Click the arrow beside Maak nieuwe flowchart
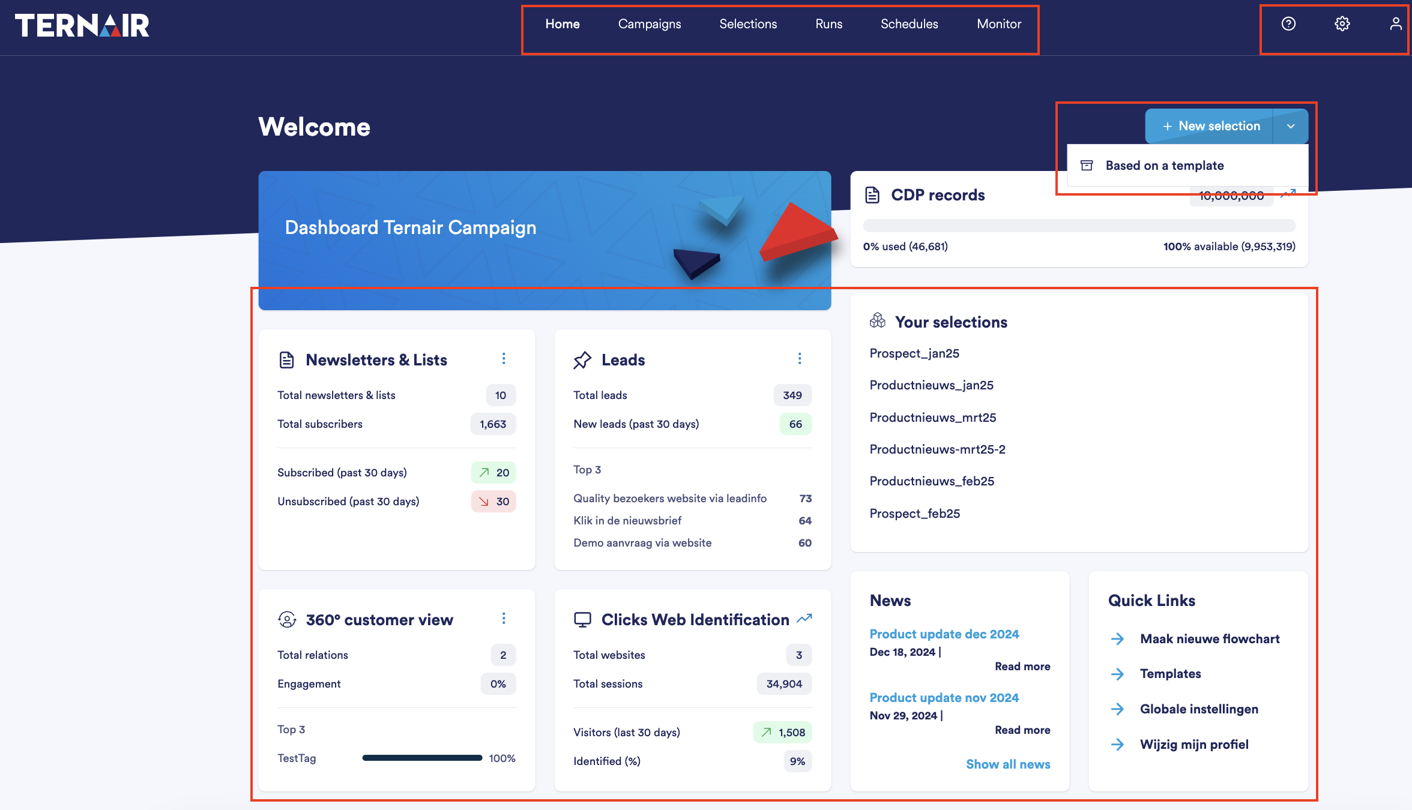Screen dimensions: 1412x810 (x=1117, y=639)
